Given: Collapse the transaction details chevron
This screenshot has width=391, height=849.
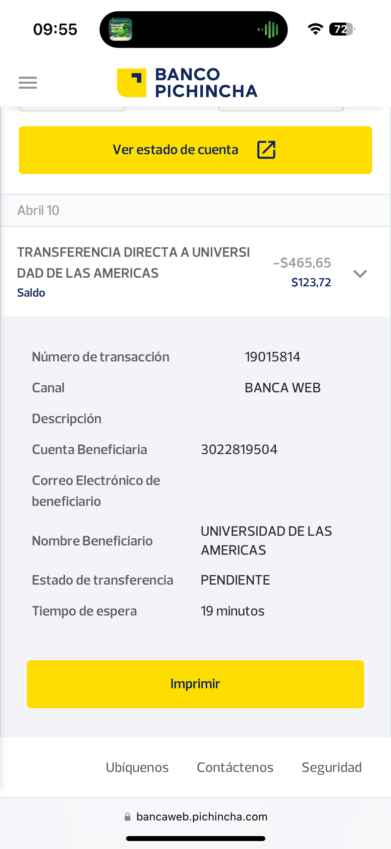Looking at the screenshot, I should pos(360,274).
